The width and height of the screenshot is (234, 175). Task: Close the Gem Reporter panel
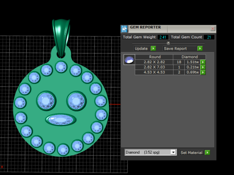[213, 29]
